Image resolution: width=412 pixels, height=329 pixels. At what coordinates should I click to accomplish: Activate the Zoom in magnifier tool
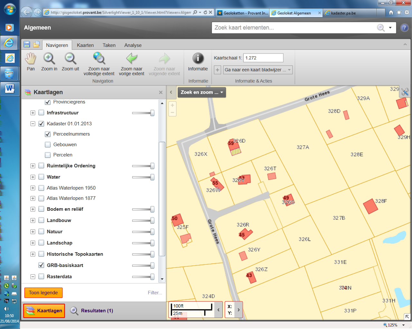coord(49,62)
